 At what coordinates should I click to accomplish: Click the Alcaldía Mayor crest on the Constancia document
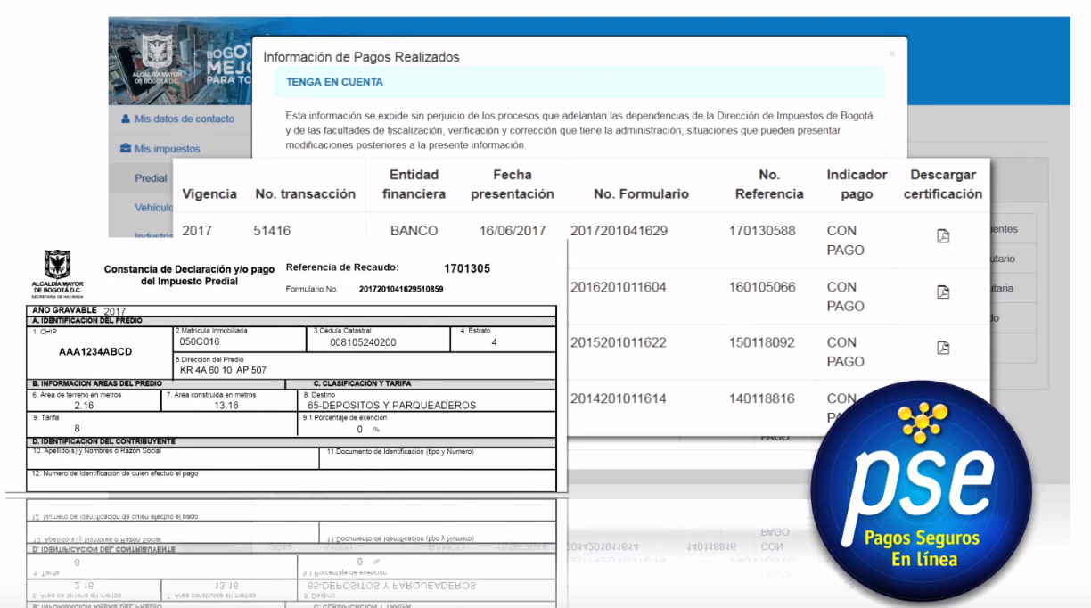[x=57, y=272]
